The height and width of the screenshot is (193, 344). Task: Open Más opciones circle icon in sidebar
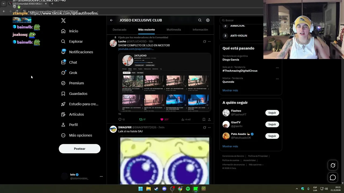click(63, 135)
